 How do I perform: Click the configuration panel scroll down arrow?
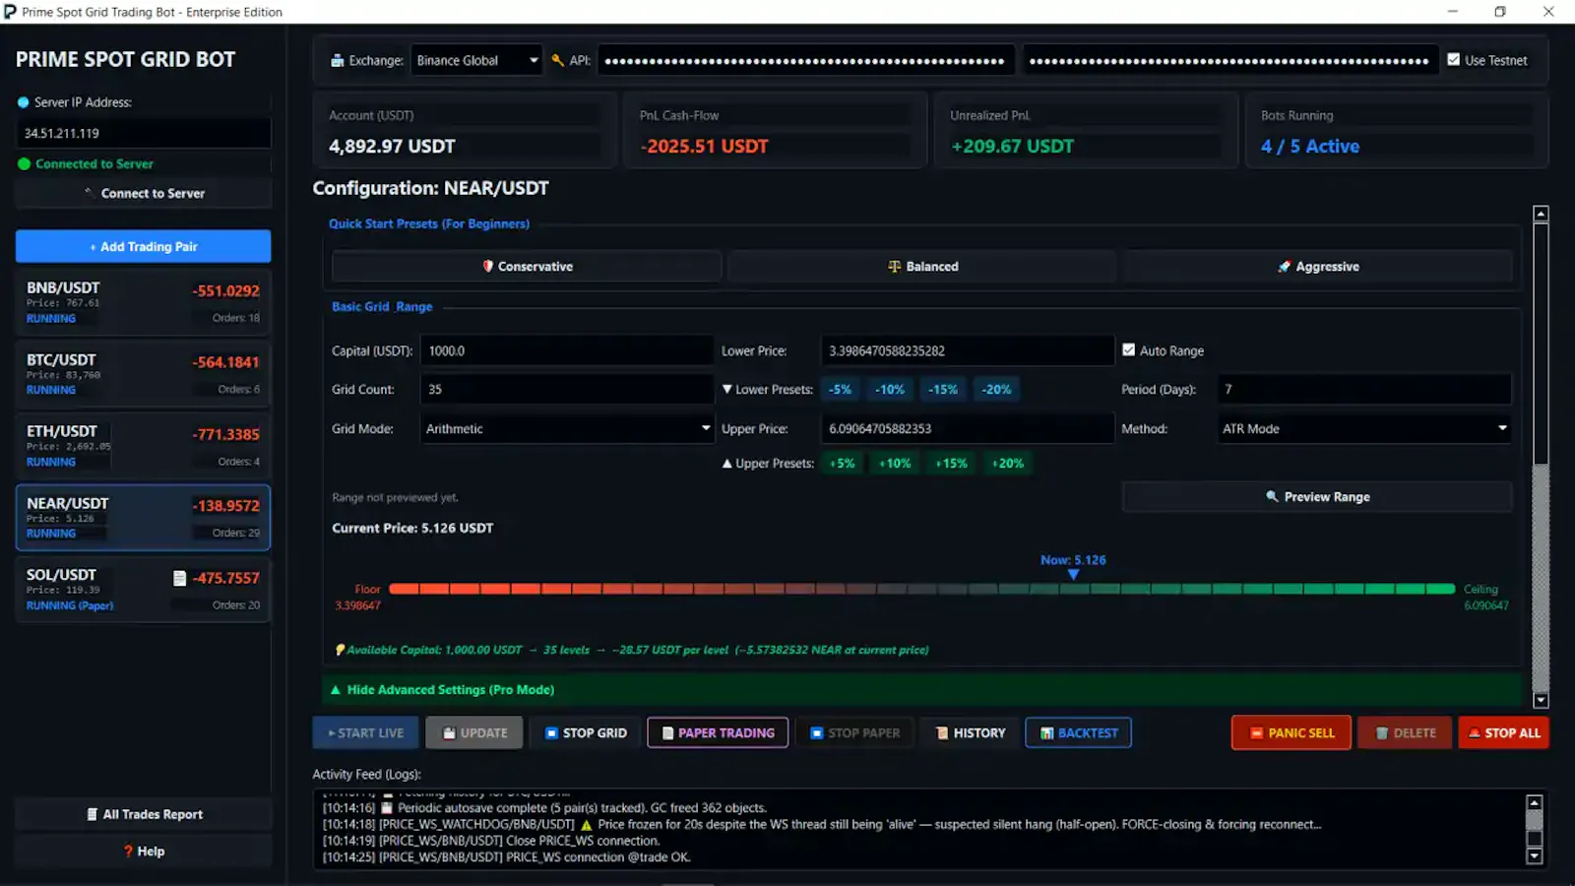click(1541, 700)
